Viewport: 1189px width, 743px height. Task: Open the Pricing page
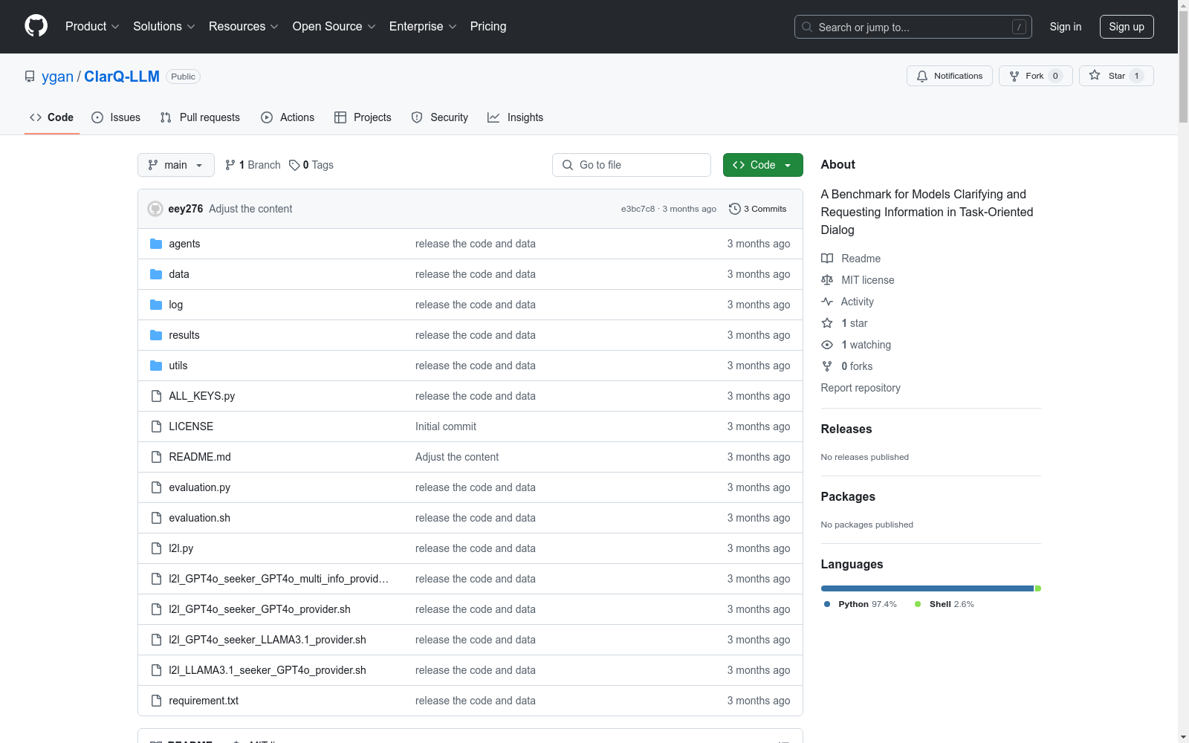(488, 26)
